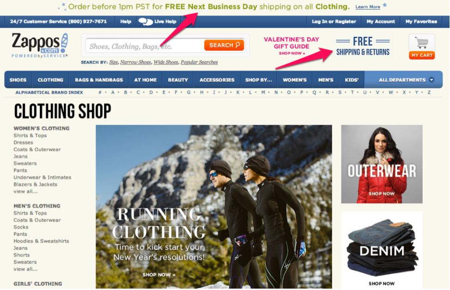Click Shop Now on Running Clothing banner
Image resolution: width=450 pixels, height=290 pixels.
click(x=159, y=275)
